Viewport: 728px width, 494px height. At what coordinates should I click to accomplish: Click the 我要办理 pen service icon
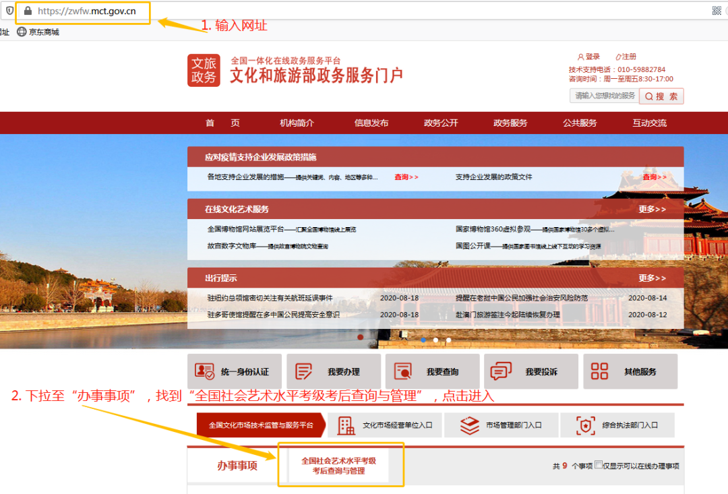coord(303,371)
